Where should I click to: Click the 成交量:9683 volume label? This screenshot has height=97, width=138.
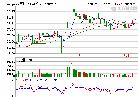click(25, 60)
